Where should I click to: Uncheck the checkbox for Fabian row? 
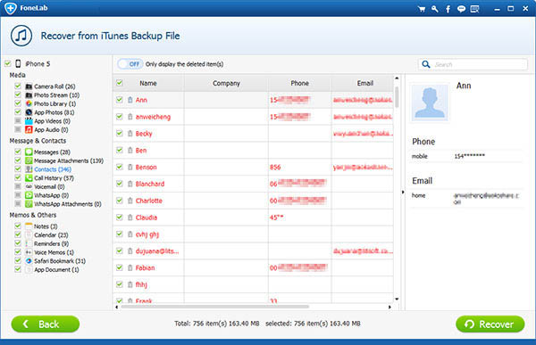coord(120,267)
